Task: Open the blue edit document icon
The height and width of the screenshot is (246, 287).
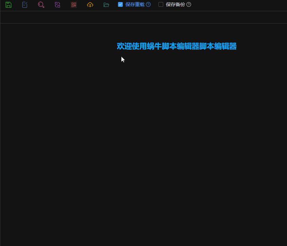Action: tap(25, 4)
